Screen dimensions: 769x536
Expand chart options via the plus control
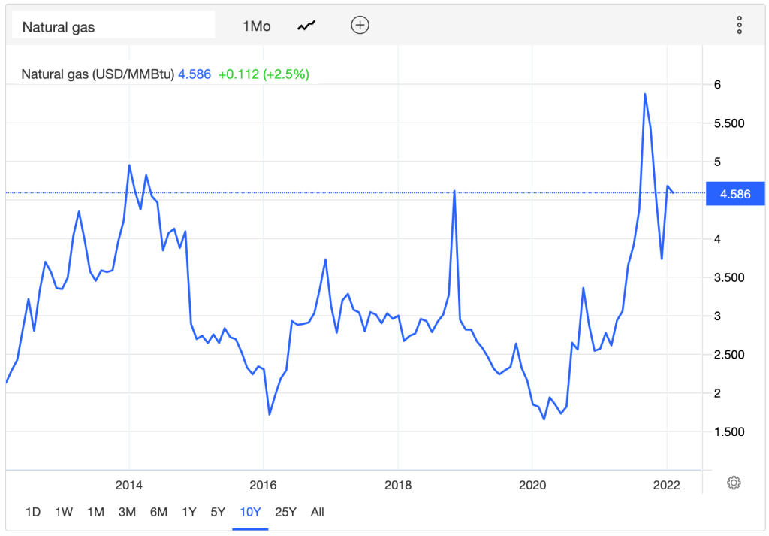tap(360, 25)
